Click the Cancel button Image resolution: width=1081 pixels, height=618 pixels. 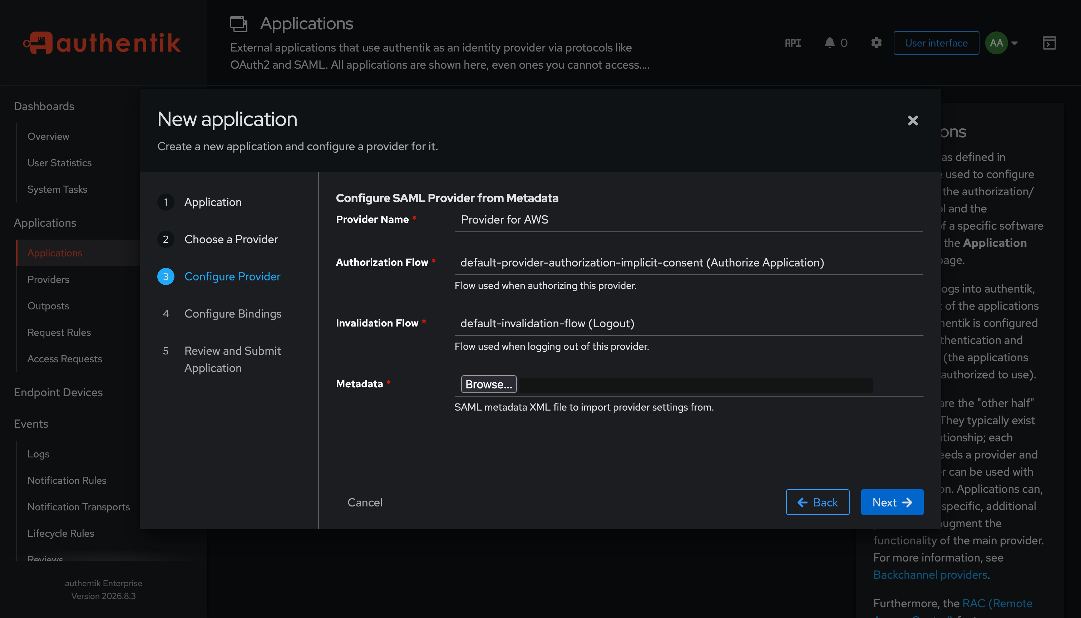364,502
